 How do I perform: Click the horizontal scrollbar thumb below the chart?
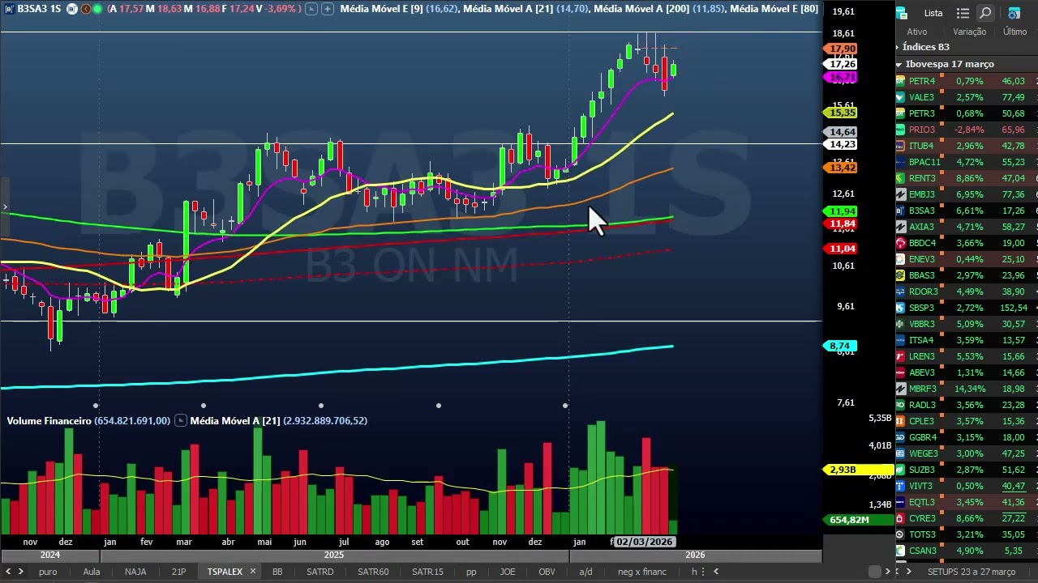874,572
